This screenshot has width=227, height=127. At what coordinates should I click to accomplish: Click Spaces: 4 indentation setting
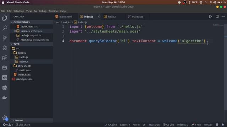click(125, 125)
